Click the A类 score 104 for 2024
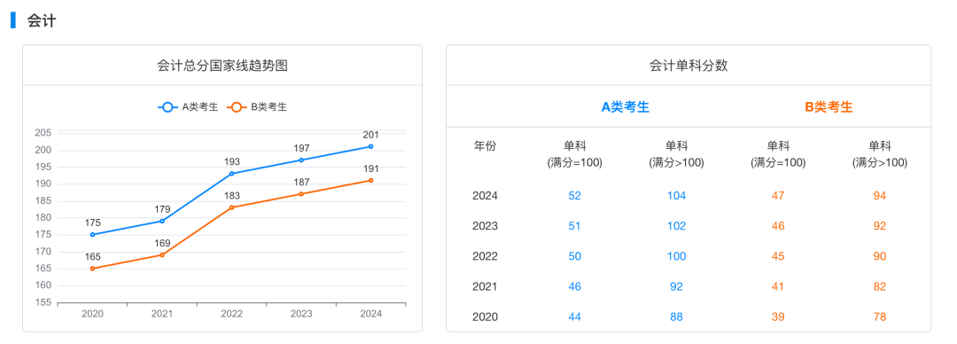This screenshot has width=957, height=344. 676,196
